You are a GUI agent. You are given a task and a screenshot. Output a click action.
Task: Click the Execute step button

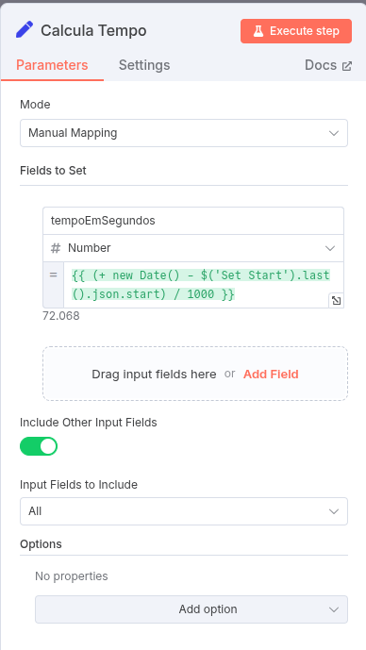pyautogui.click(x=296, y=31)
